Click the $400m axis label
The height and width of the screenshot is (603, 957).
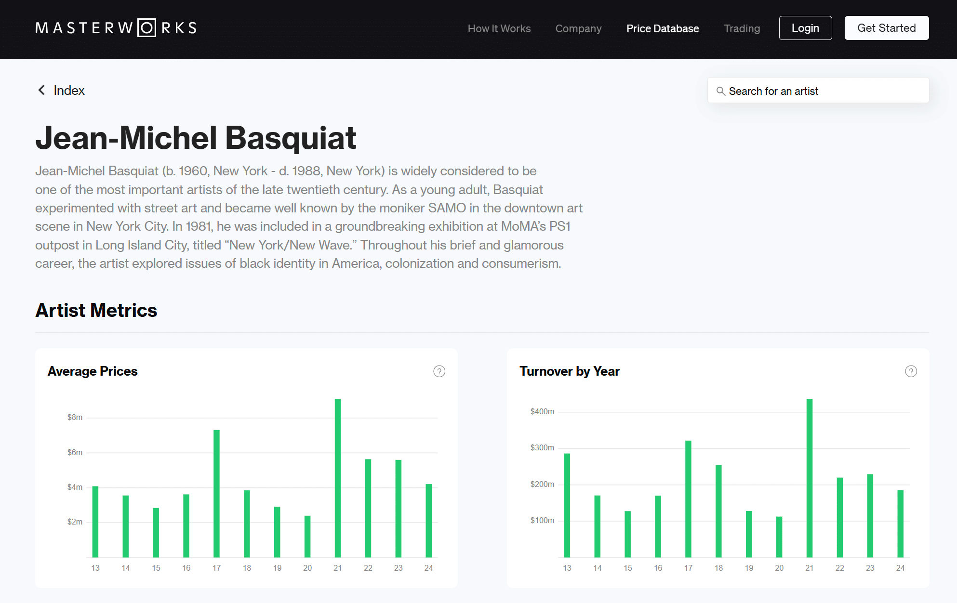coord(542,412)
